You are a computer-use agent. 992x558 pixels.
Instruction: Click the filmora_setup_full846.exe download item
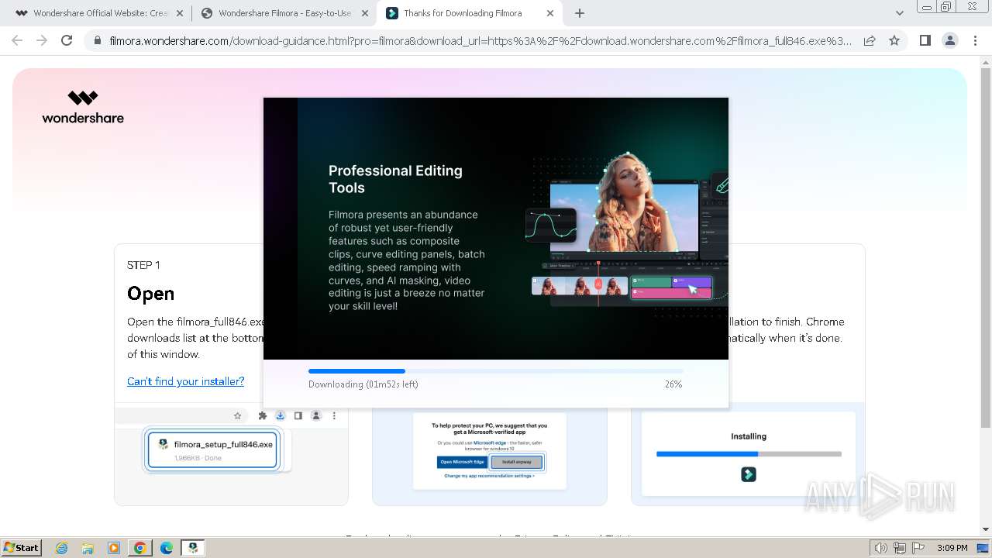point(212,450)
